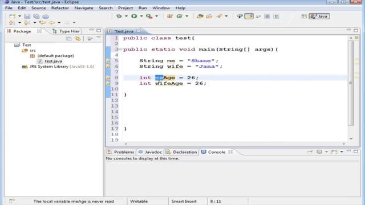
Task: Toggle the Word Wrap icon
Action: (258, 17)
